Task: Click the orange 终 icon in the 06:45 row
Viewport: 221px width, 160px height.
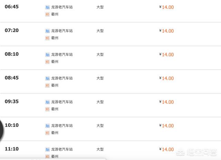Action: 48,14
